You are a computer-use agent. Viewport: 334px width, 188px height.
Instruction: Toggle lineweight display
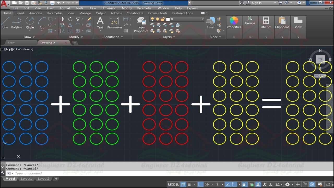pyautogui.click(x=245, y=184)
